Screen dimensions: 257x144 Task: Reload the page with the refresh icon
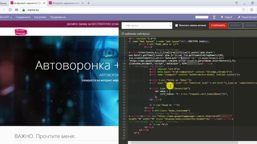tap(10, 10)
